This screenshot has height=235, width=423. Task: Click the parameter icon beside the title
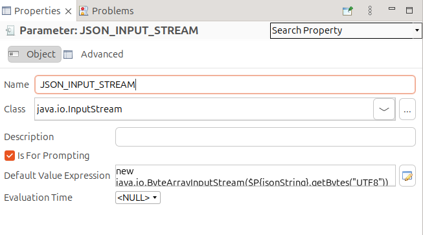pyautogui.click(x=10, y=30)
